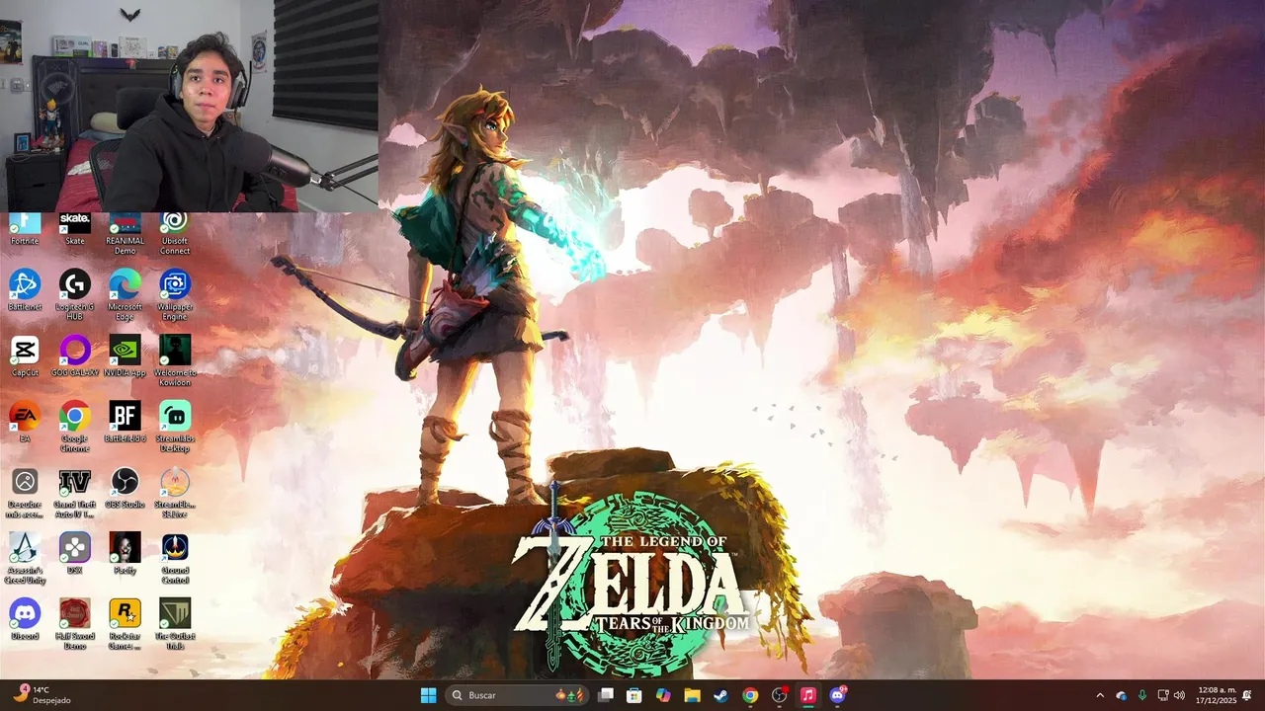1265x711 pixels.
Task: Open the clock showing 12:08 a. m.
Action: (1216, 695)
